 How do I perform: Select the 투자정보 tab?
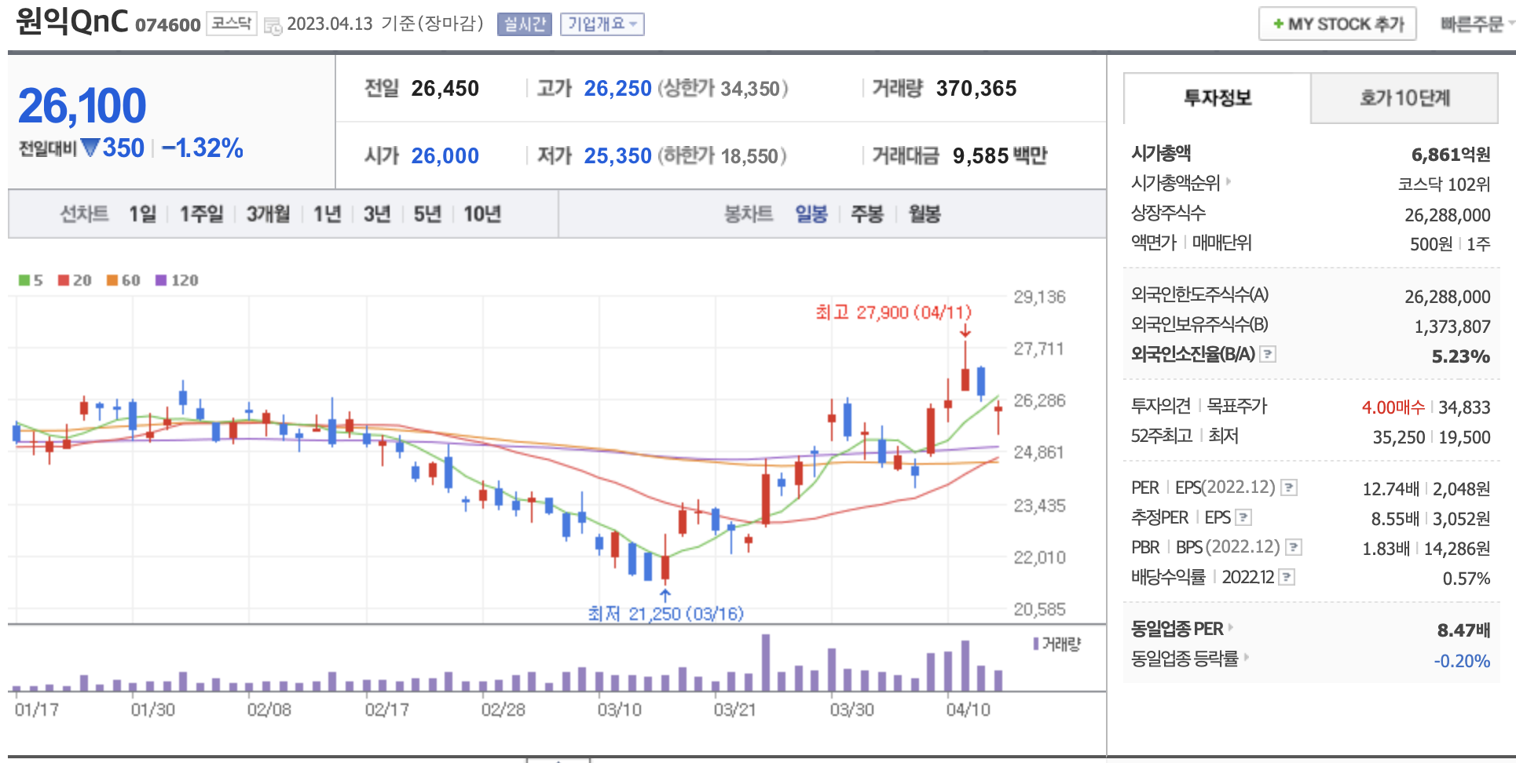[1218, 98]
